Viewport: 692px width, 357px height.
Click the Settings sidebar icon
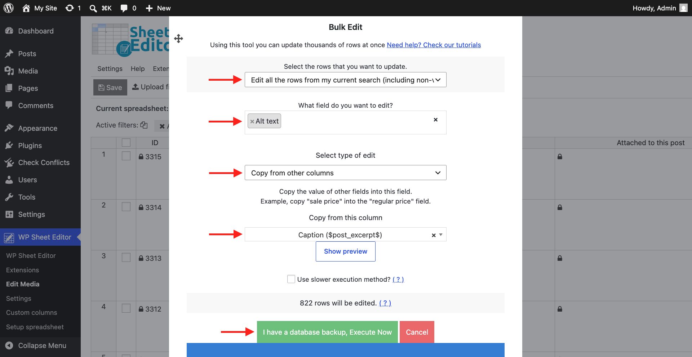pyautogui.click(x=9, y=214)
